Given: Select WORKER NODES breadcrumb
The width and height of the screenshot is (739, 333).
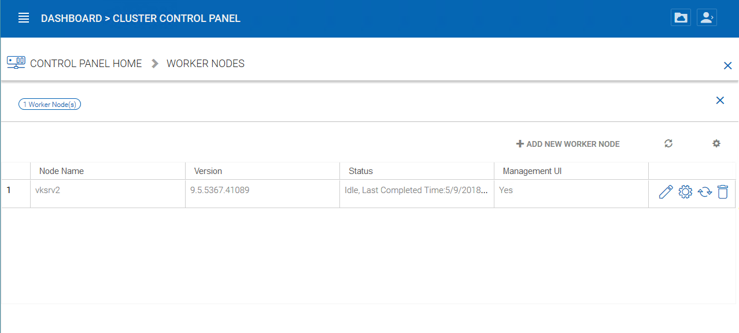Looking at the screenshot, I should pos(205,64).
